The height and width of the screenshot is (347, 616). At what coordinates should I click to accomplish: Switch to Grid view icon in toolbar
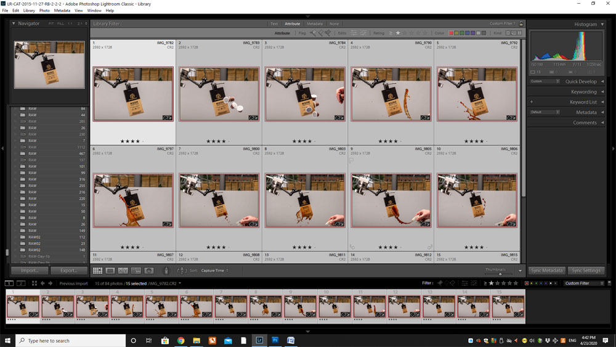97,271
